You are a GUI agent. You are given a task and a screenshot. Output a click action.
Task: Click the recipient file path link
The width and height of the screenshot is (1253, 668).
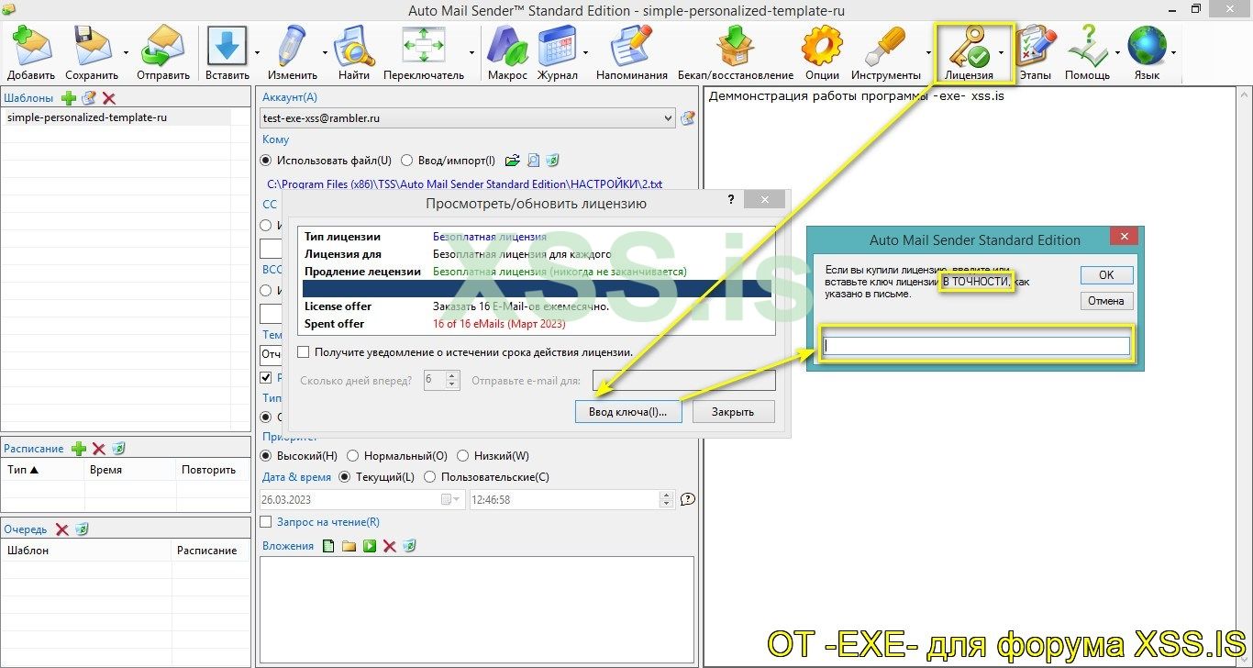click(464, 184)
